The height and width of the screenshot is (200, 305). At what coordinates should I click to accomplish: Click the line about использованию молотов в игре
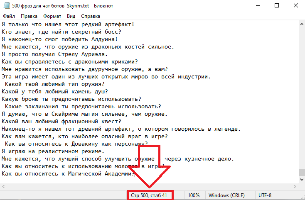click(83, 166)
